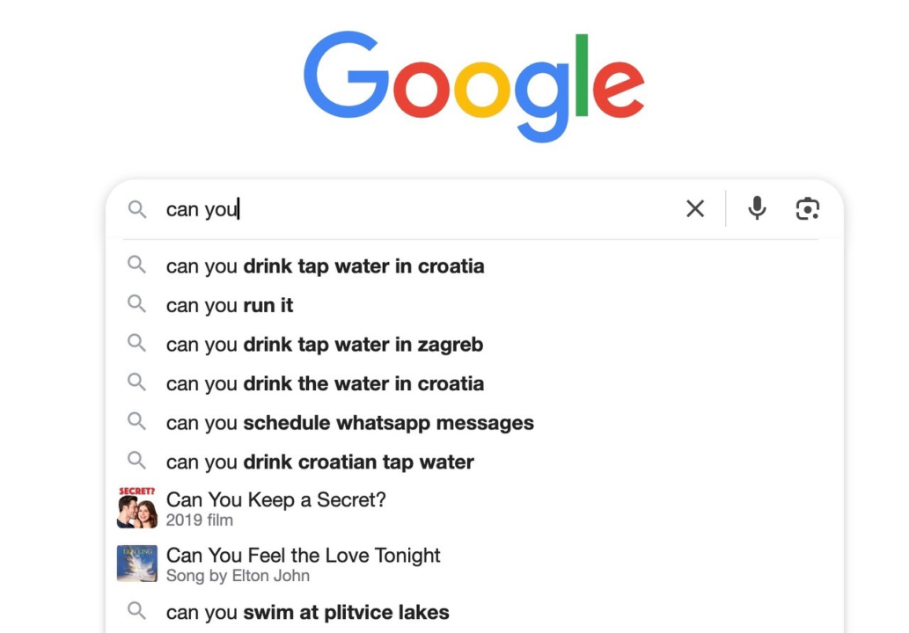Click the search icon beside 'can you drink croatian tap water'
Viewport: 909px width, 633px height.
click(x=137, y=462)
